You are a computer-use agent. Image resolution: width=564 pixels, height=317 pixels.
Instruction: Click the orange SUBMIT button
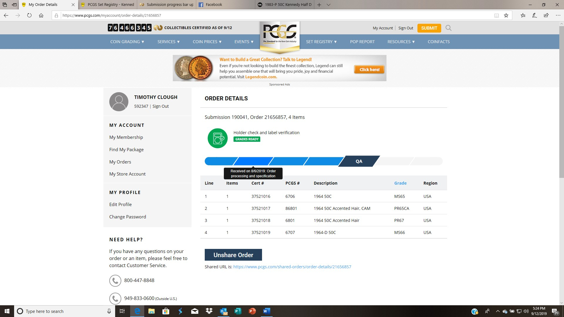(x=429, y=28)
